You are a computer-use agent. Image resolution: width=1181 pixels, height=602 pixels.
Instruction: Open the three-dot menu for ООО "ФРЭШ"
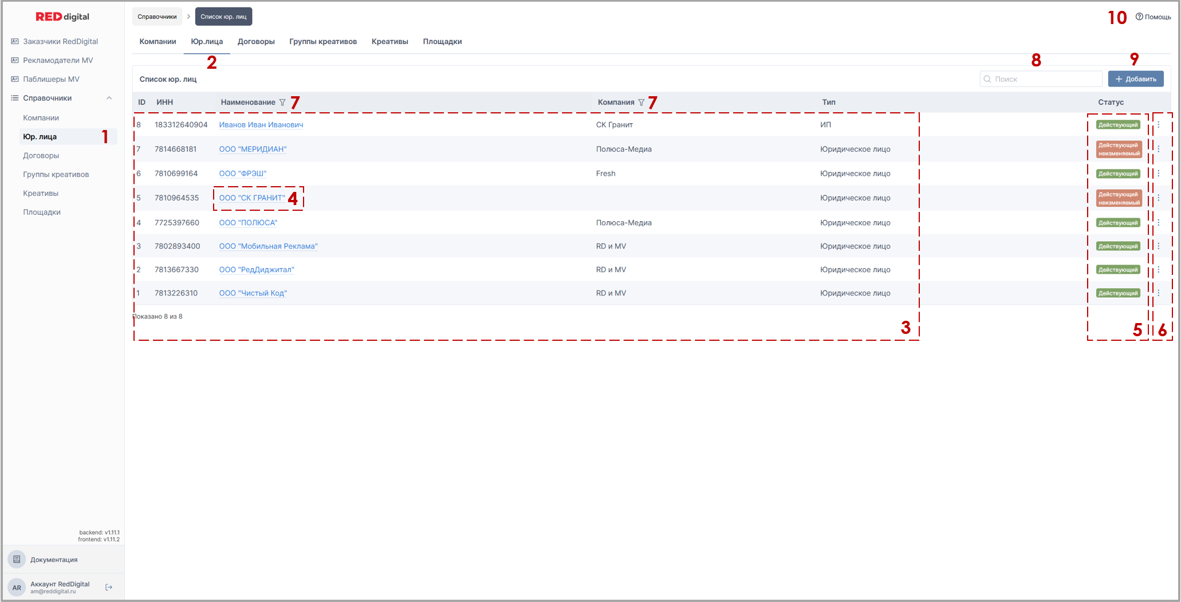1159,174
